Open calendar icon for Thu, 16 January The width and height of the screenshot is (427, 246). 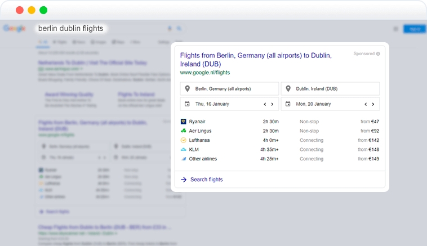tap(187, 104)
